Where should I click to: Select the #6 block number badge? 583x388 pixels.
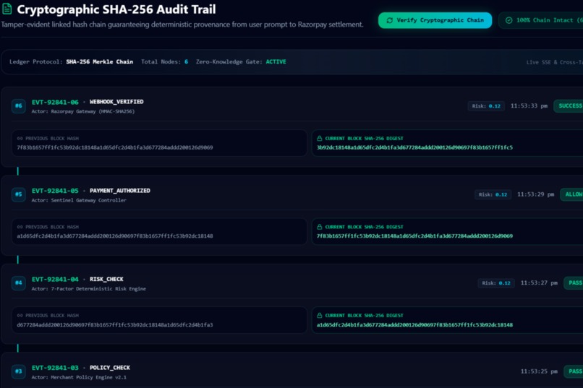(18, 105)
